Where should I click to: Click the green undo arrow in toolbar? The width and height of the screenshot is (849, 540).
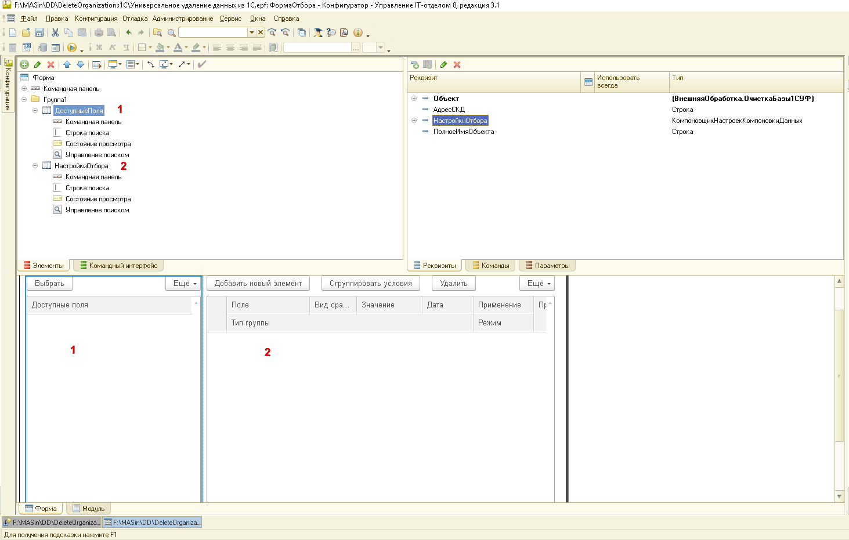(128, 32)
